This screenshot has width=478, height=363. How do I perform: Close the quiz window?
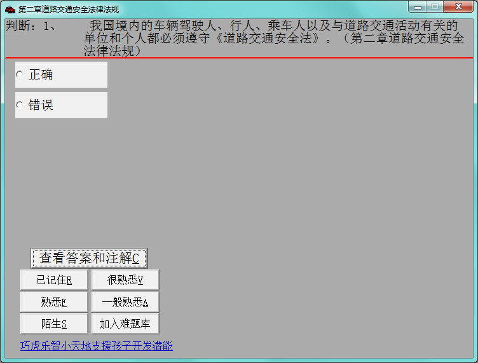click(458, 7)
